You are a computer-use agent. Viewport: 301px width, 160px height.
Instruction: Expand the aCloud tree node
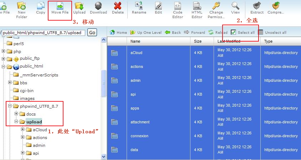tap(23, 129)
